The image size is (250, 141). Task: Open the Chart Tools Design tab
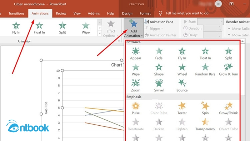(x=127, y=13)
